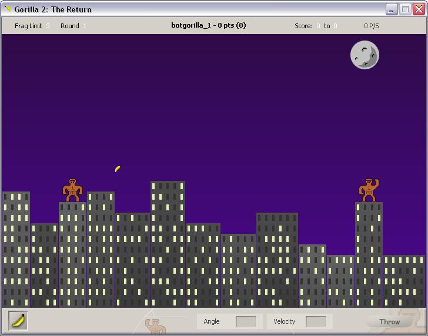Click the Angle input field

(246, 321)
